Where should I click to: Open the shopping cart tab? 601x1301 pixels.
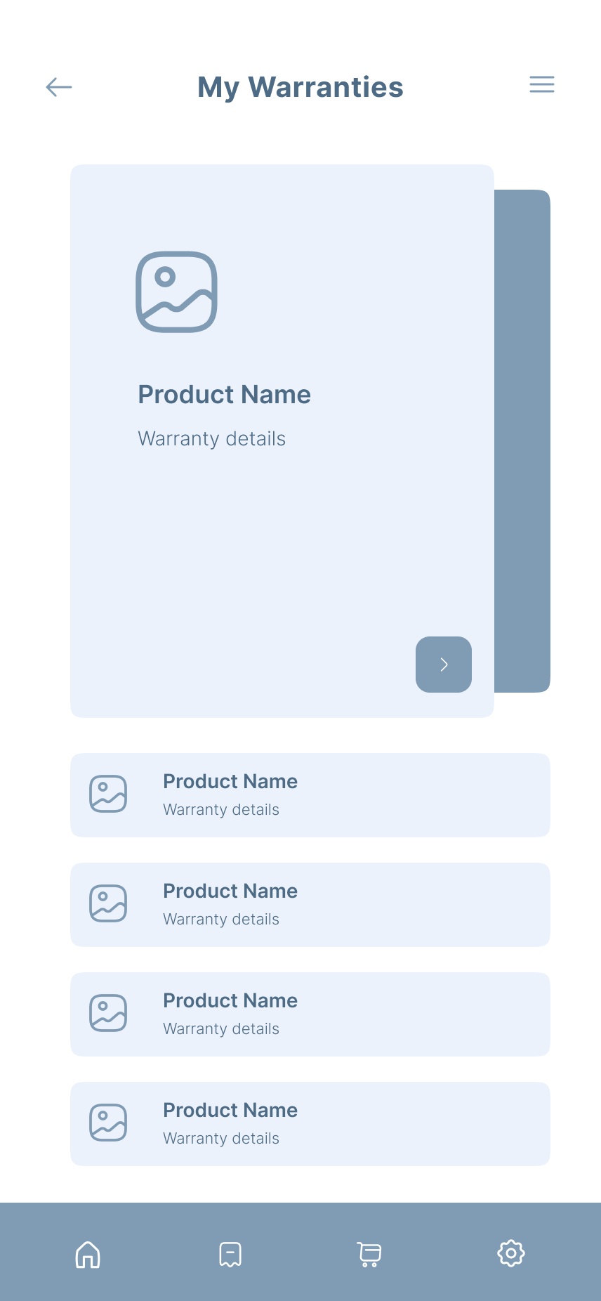(370, 1254)
